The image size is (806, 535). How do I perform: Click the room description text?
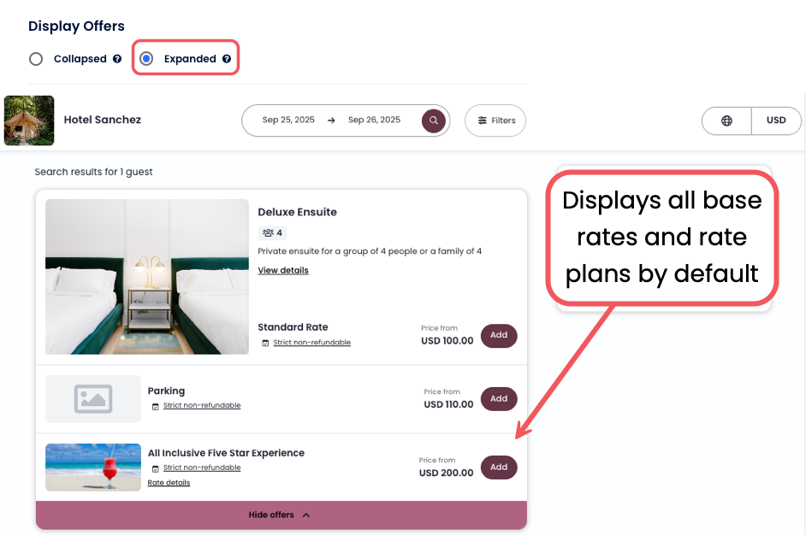click(x=370, y=251)
